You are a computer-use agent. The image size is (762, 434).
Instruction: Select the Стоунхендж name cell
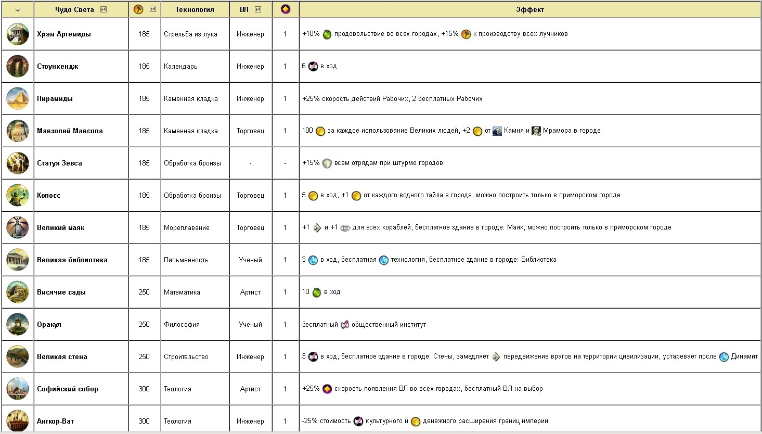pos(81,67)
